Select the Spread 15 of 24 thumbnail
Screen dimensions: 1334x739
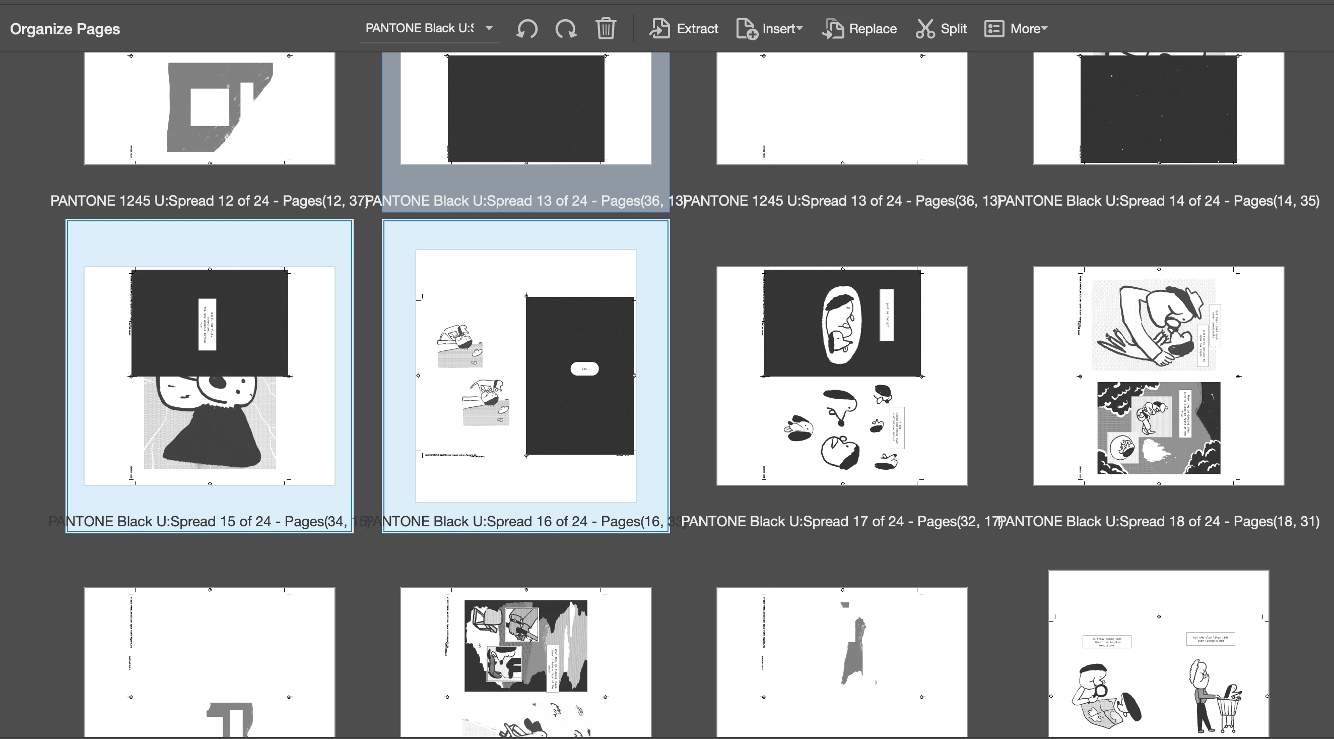209,376
